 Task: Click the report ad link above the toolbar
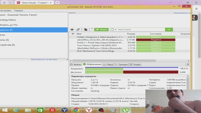(182, 13)
